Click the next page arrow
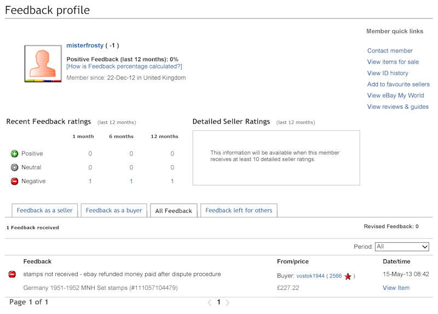The image size is (438, 314). click(x=227, y=303)
